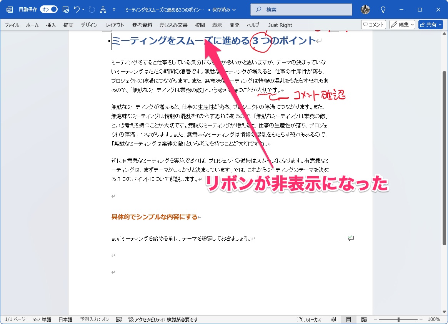The height and width of the screenshot is (324, 448).
Task: Open the 挿入 (Insert) ribbon tab
Action: 50,25
